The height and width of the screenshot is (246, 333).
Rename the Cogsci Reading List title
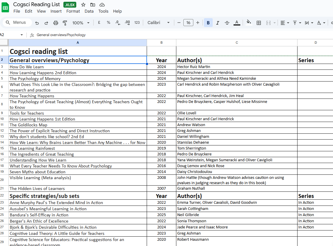[x=37, y=4]
